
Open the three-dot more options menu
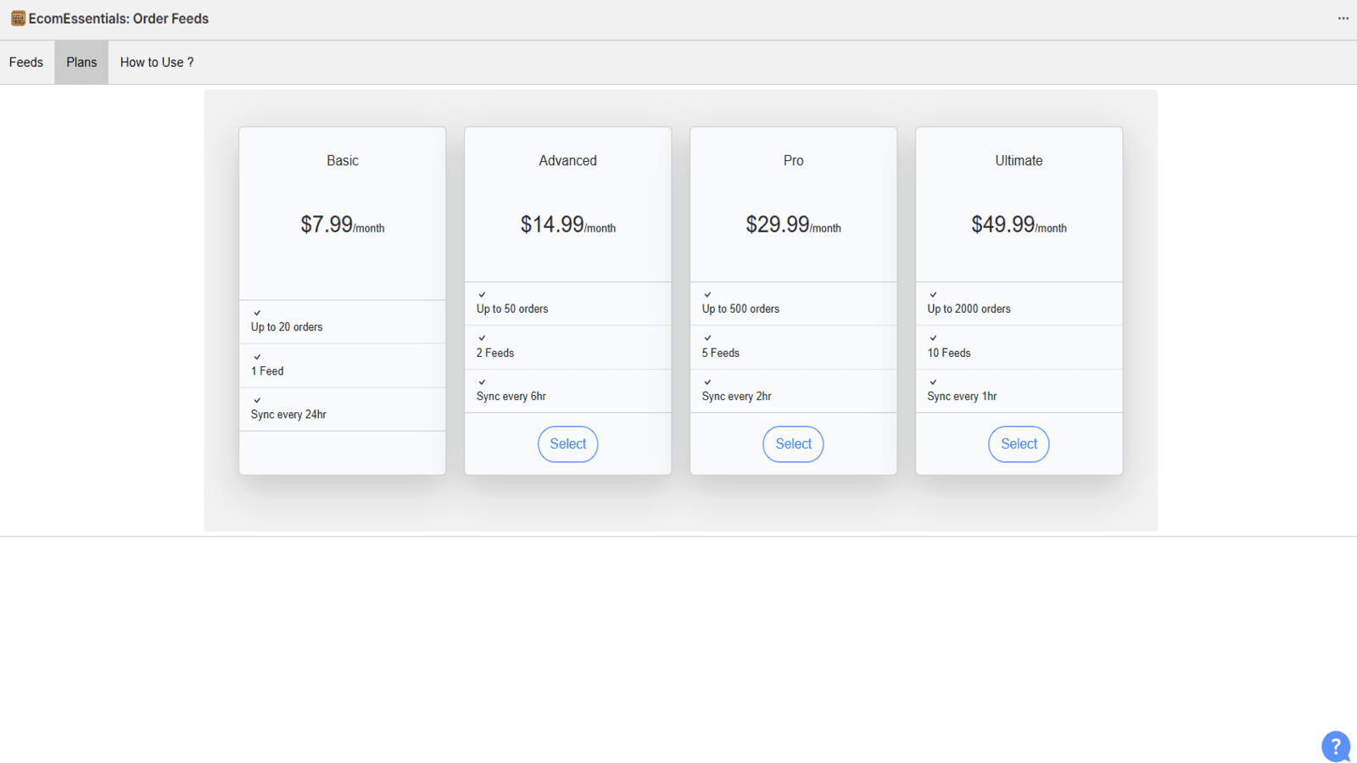coord(1343,18)
